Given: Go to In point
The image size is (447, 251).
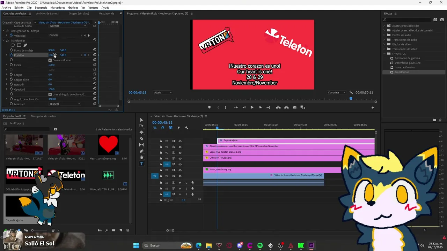Looking at the screenshot, I should tap(236, 107).
